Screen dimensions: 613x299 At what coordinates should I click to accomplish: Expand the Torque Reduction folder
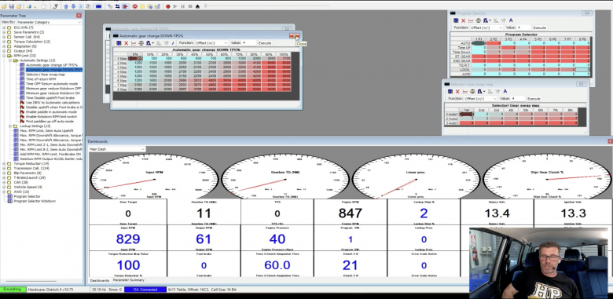[x=4, y=163]
